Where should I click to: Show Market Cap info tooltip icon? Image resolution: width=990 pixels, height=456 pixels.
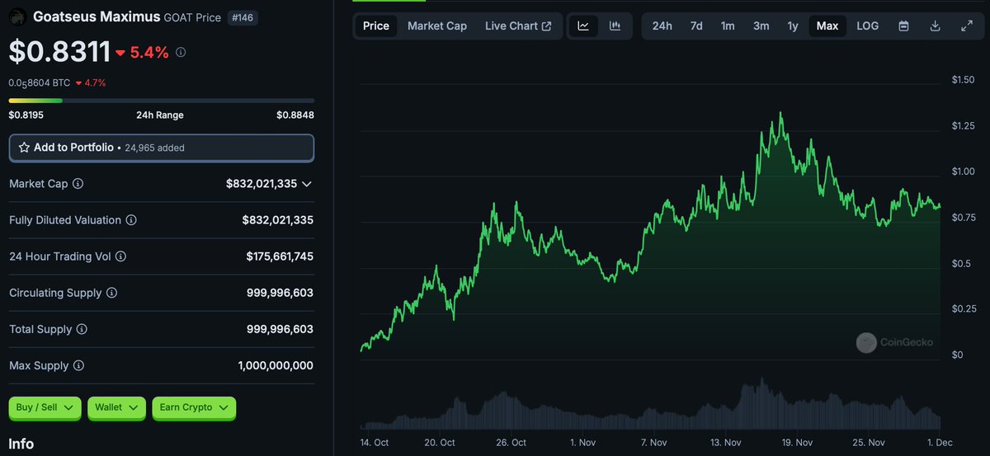pyautogui.click(x=78, y=184)
